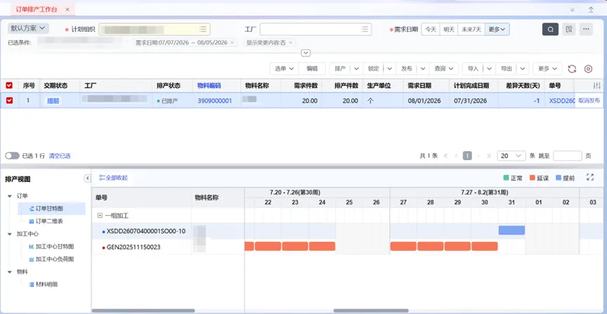Click the 工厂 input field
607x314 pixels.
click(x=315, y=29)
